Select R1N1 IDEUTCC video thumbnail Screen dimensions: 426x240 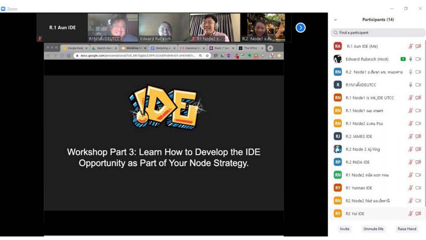pos(113,27)
